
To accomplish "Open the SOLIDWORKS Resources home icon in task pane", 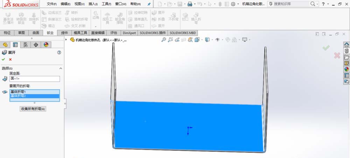I will click(346, 45).
